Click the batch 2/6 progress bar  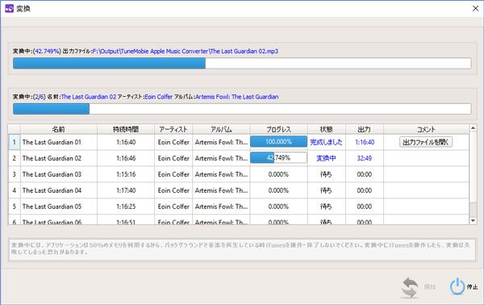point(242,109)
